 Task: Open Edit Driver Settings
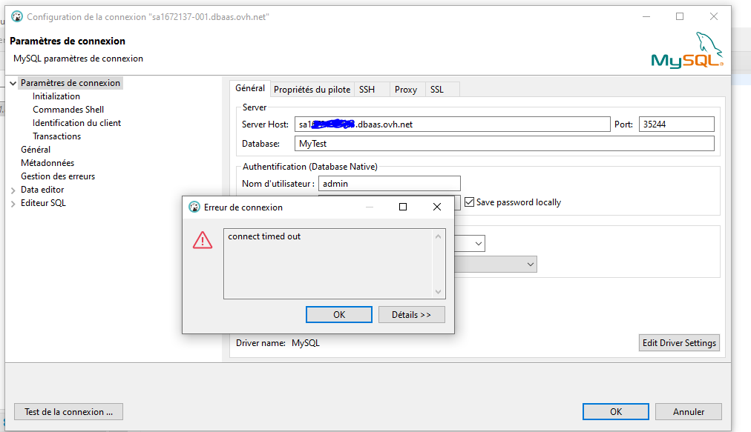[x=679, y=343]
